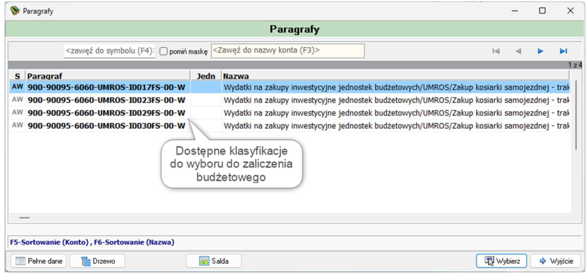Select row 900-90095-6060-UMROS-I0030FS-00-W

[290, 126]
